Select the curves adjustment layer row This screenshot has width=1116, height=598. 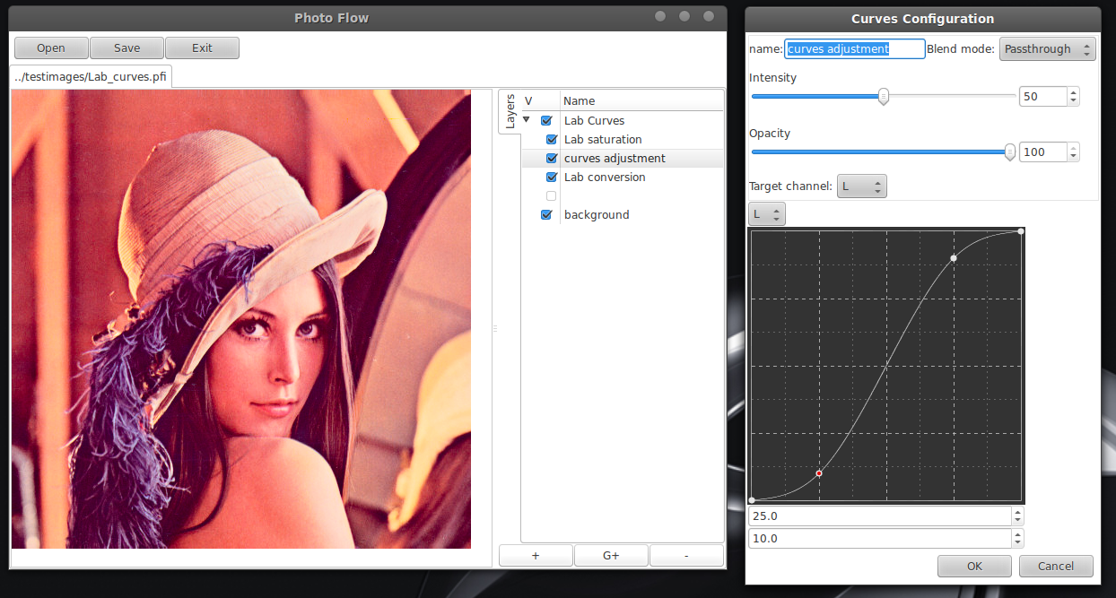coord(623,158)
